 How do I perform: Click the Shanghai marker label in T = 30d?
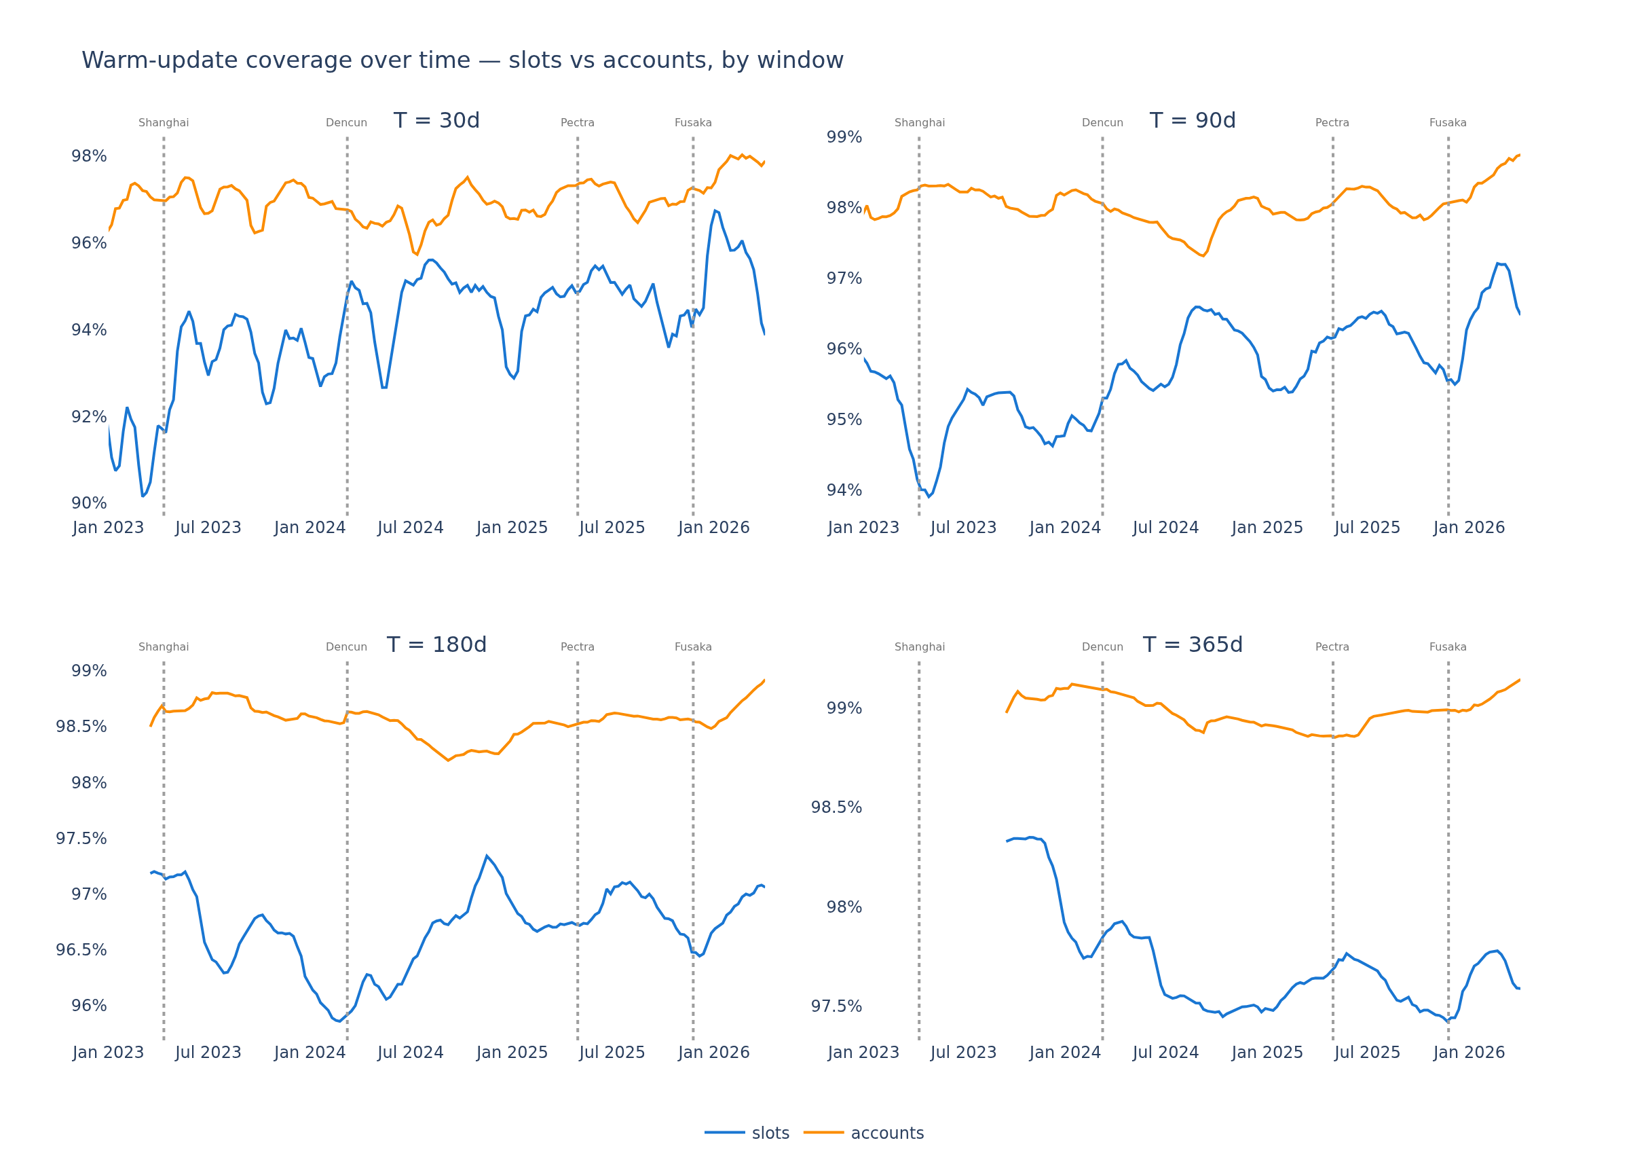click(x=164, y=123)
